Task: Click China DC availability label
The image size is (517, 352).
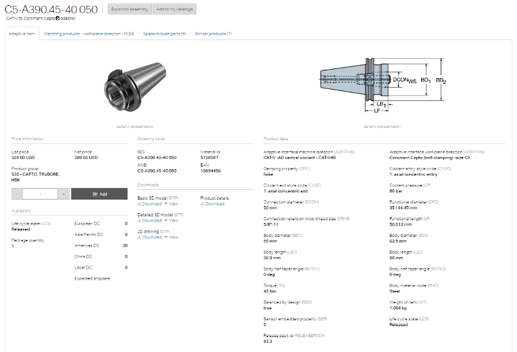Action: coord(83,256)
